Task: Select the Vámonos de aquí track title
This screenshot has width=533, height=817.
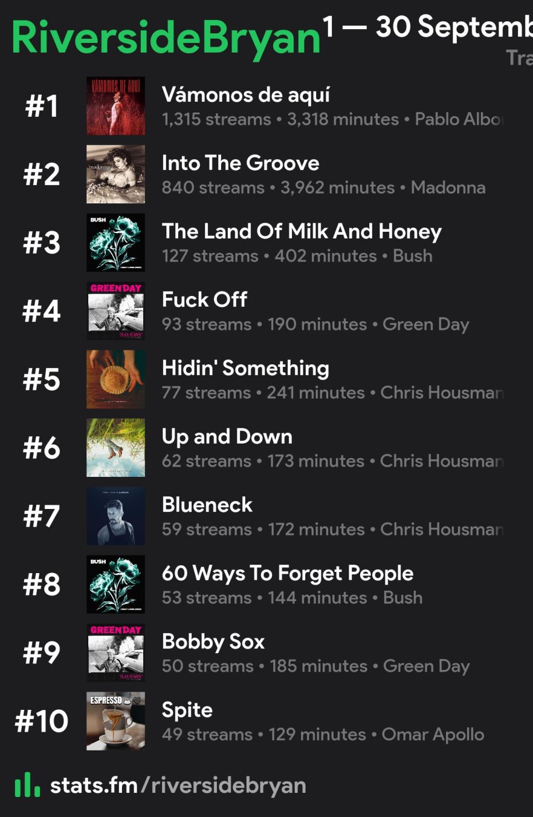Action: (246, 95)
